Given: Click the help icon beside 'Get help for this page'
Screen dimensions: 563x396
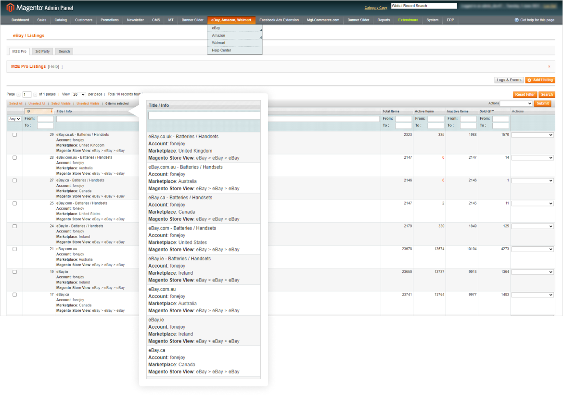Looking at the screenshot, I should point(516,20).
